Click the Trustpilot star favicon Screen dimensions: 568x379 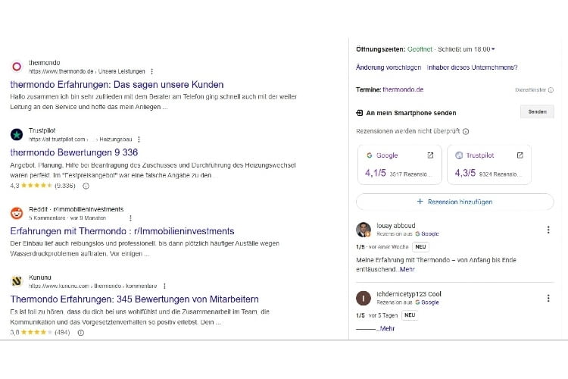17,135
